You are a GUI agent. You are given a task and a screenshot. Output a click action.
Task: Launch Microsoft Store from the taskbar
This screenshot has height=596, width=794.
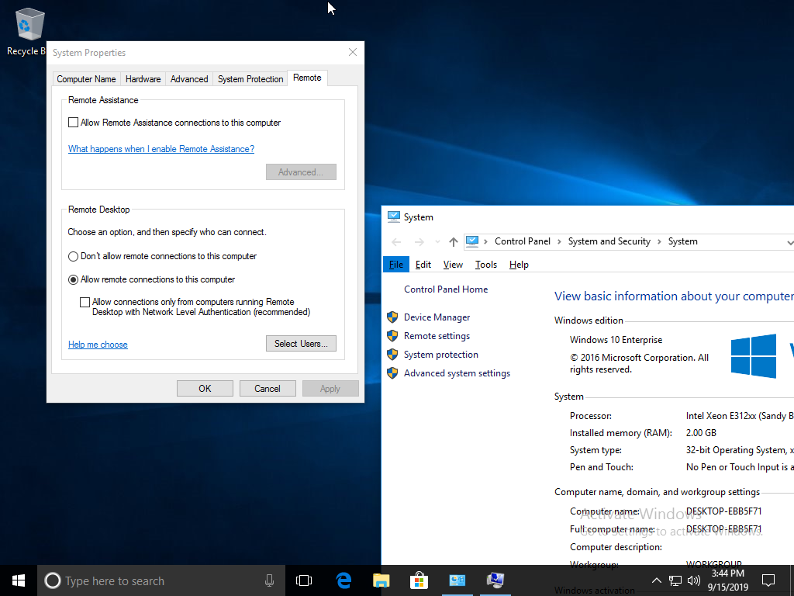(x=419, y=580)
